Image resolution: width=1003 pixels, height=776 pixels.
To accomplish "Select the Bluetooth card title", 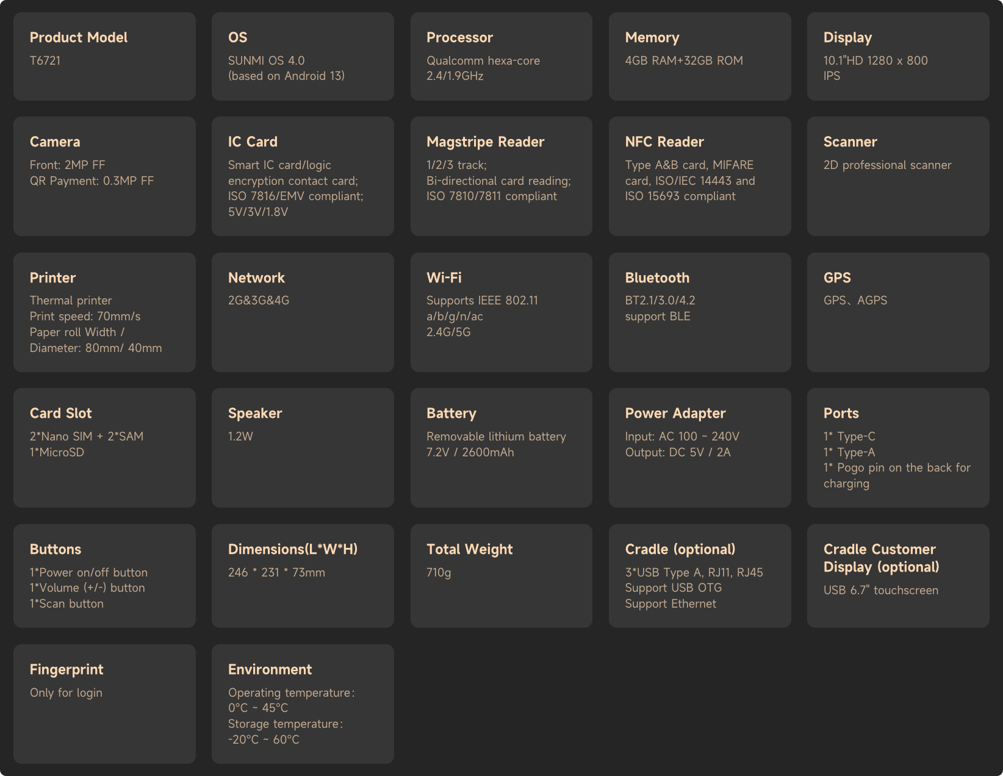I will click(656, 278).
